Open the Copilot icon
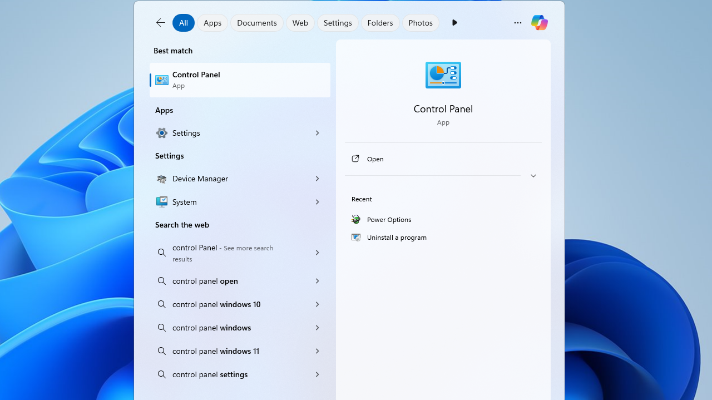This screenshot has height=400, width=712. tap(539, 23)
